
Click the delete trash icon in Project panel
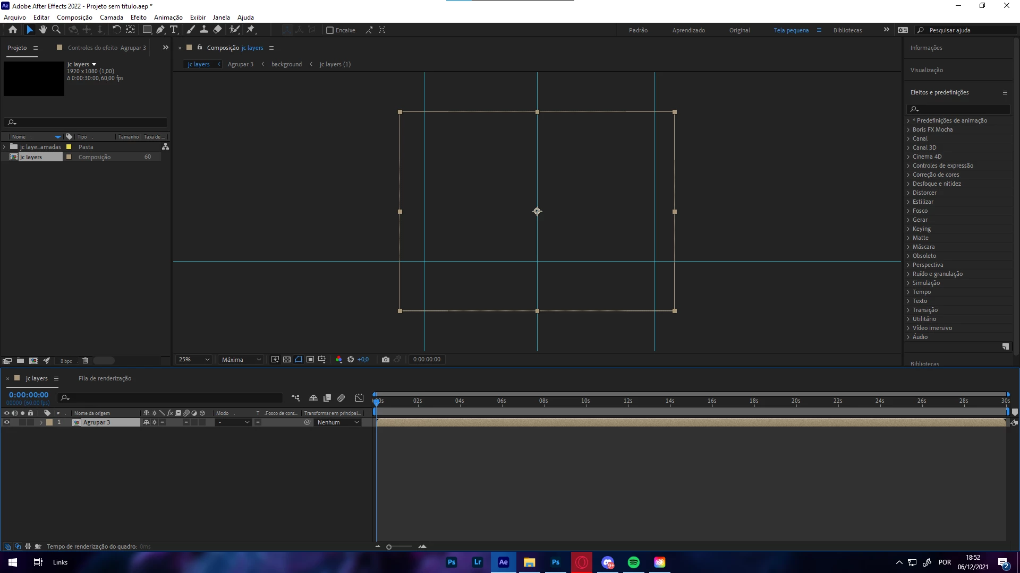(85, 361)
